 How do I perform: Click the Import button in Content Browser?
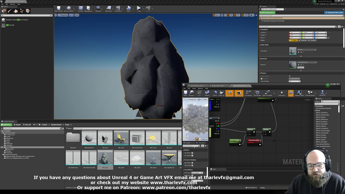tap(18, 125)
